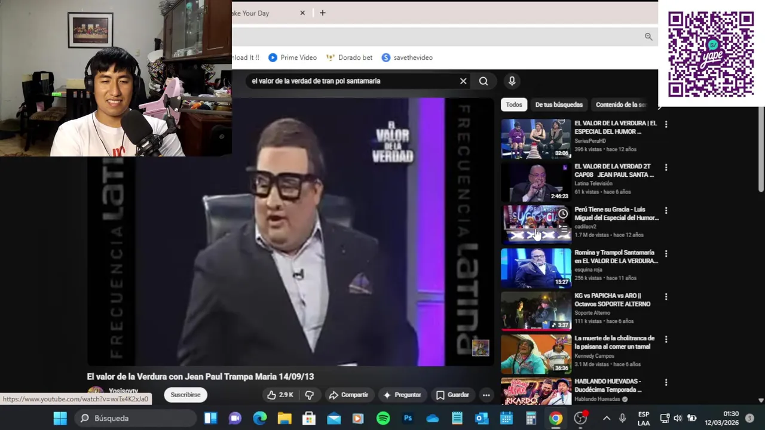
Task: Switch to Google Chrome in taskbar
Action: point(556,419)
